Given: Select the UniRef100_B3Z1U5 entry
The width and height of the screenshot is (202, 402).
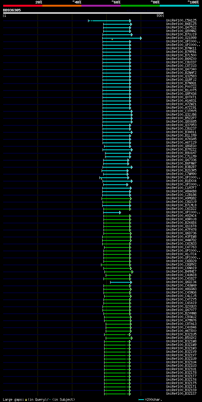Looking at the screenshot, I should [181, 334].
